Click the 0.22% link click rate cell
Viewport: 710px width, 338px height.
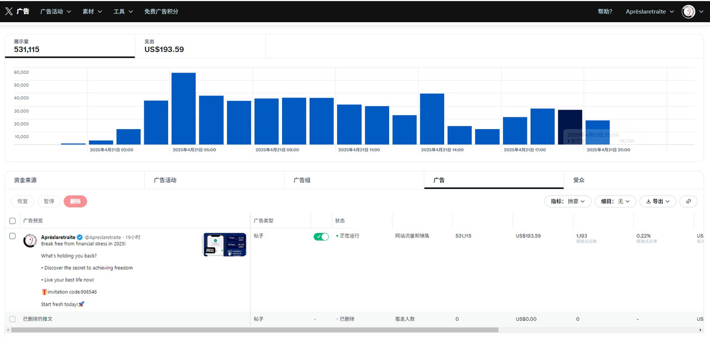click(643, 236)
